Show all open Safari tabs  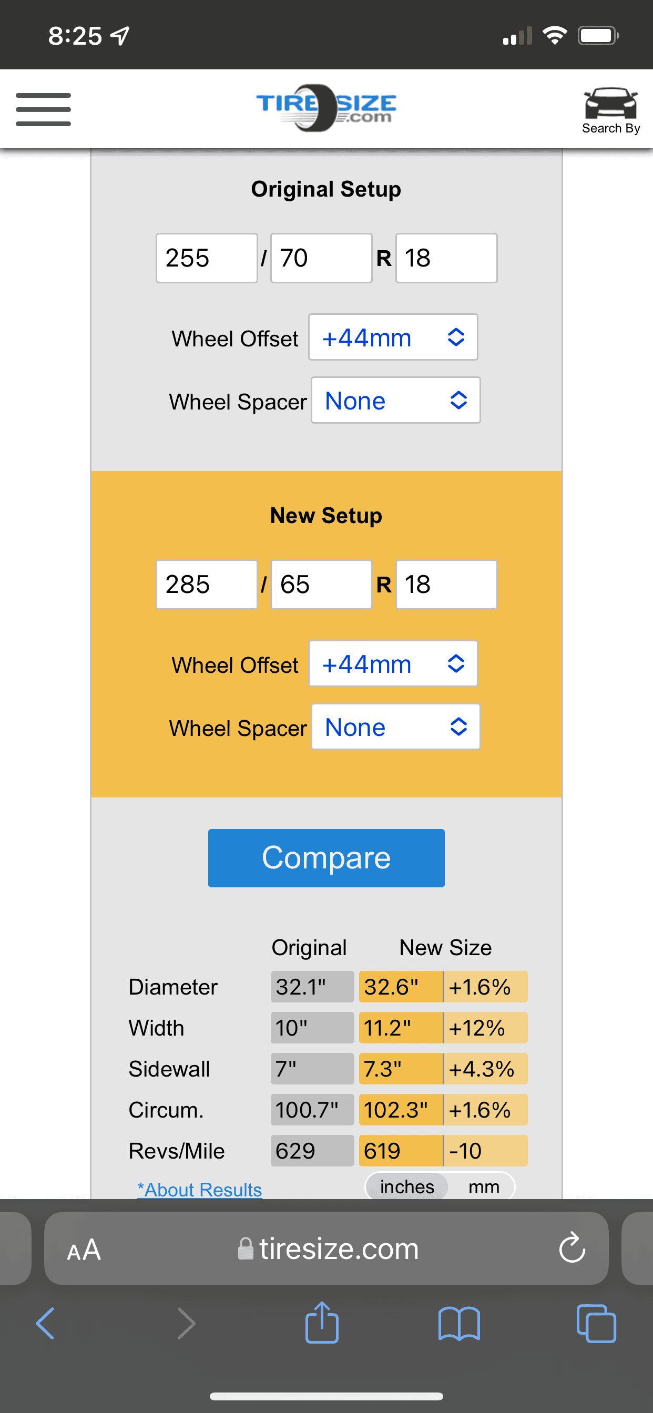596,1324
